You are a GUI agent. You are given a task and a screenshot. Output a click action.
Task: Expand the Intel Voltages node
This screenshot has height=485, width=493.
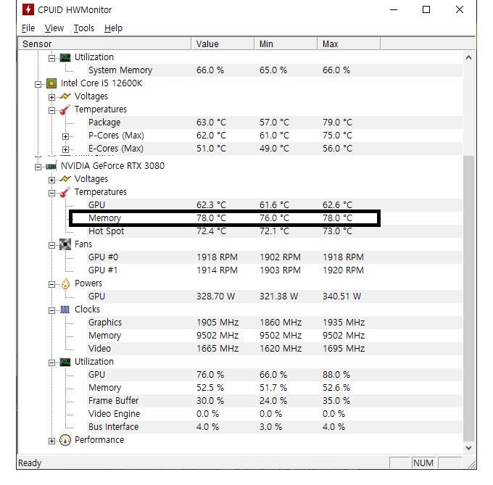52,97
